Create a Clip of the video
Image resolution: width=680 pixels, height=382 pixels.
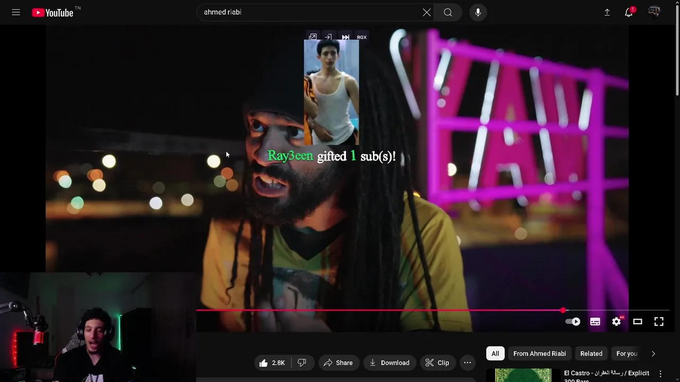coord(438,363)
